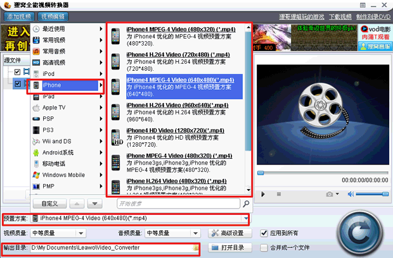
Task: Open the 音频质量 dropdown
Action: click(x=172, y=233)
